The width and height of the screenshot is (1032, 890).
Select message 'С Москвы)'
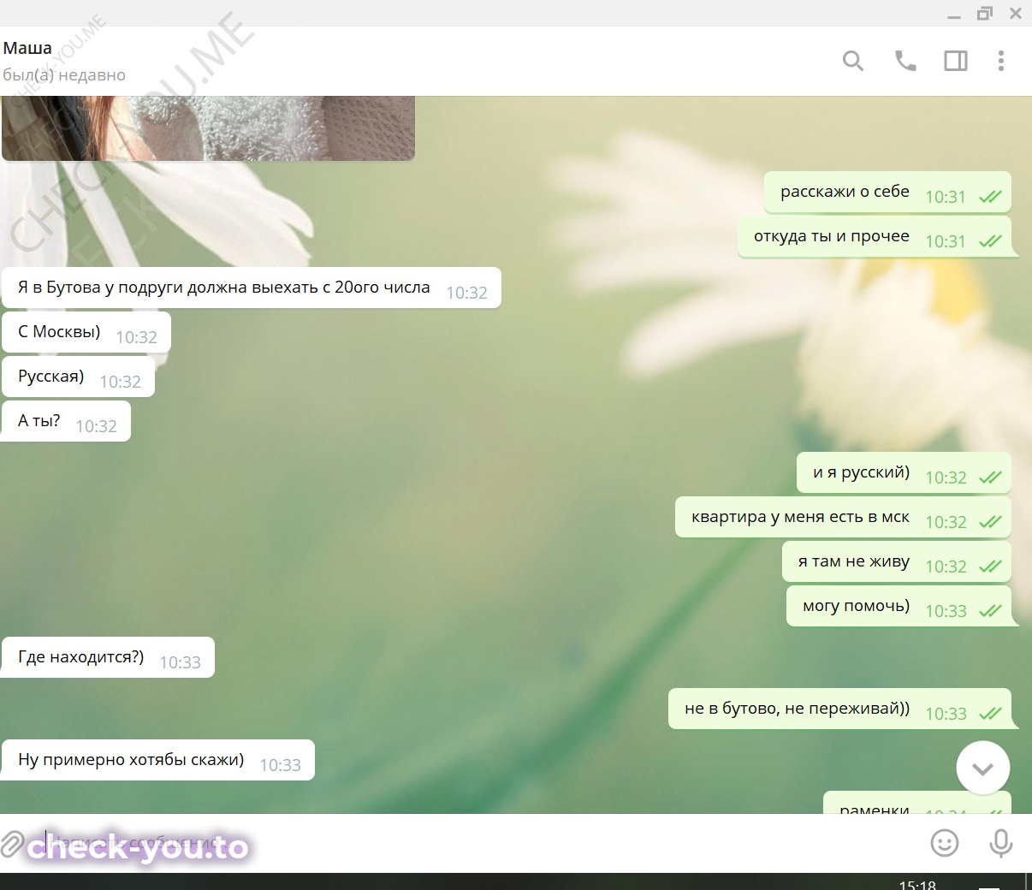[x=86, y=332]
